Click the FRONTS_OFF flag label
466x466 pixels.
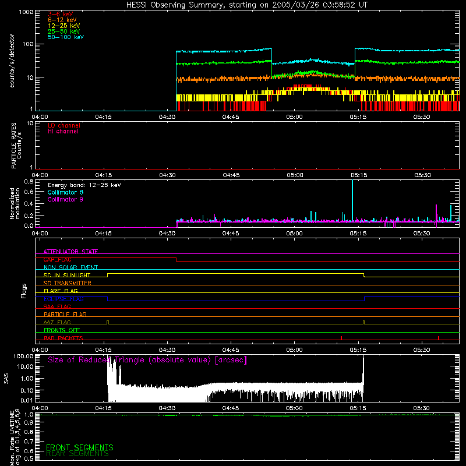point(62,330)
